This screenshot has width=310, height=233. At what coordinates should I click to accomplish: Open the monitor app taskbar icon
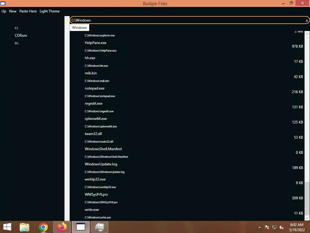pos(100,227)
